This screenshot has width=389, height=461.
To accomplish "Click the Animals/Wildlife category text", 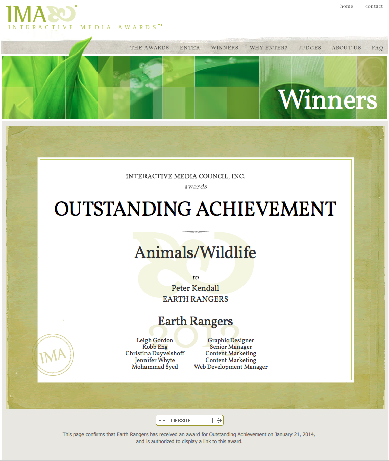I will [x=196, y=252].
